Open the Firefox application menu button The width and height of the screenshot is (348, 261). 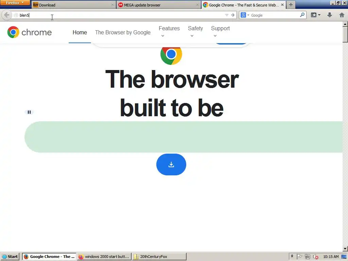pyautogui.click(x=15, y=3)
